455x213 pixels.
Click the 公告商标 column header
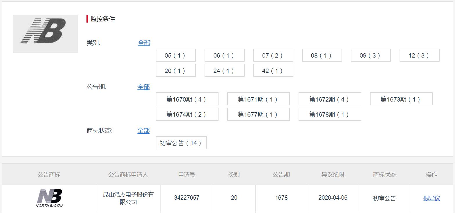[x=49, y=175]
